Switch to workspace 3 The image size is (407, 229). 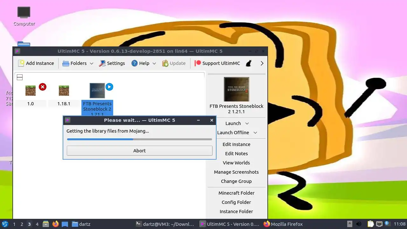coord(29,224)
